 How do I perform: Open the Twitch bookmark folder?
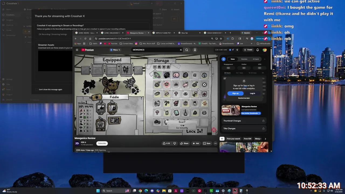click(93, 43)
